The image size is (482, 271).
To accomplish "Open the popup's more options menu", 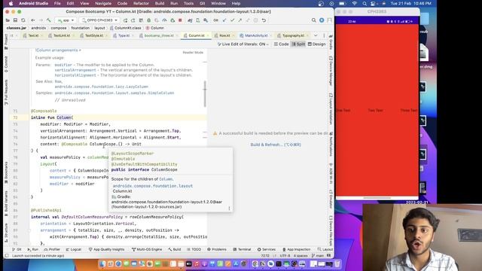I will coord(229,209).
